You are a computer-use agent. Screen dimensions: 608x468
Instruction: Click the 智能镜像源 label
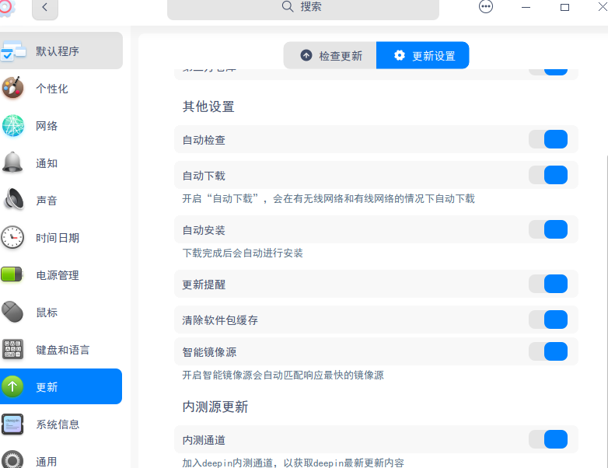coord(209,351)
